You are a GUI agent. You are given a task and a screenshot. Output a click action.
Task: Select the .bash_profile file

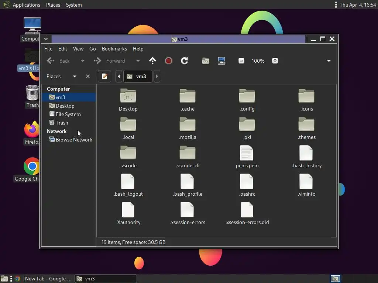[187, 181]
